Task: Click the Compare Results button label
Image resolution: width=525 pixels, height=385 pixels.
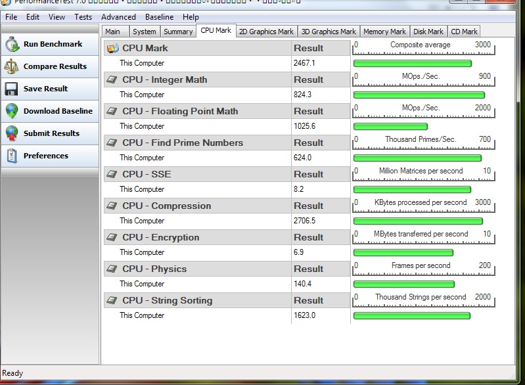Action: pos(55,66)
